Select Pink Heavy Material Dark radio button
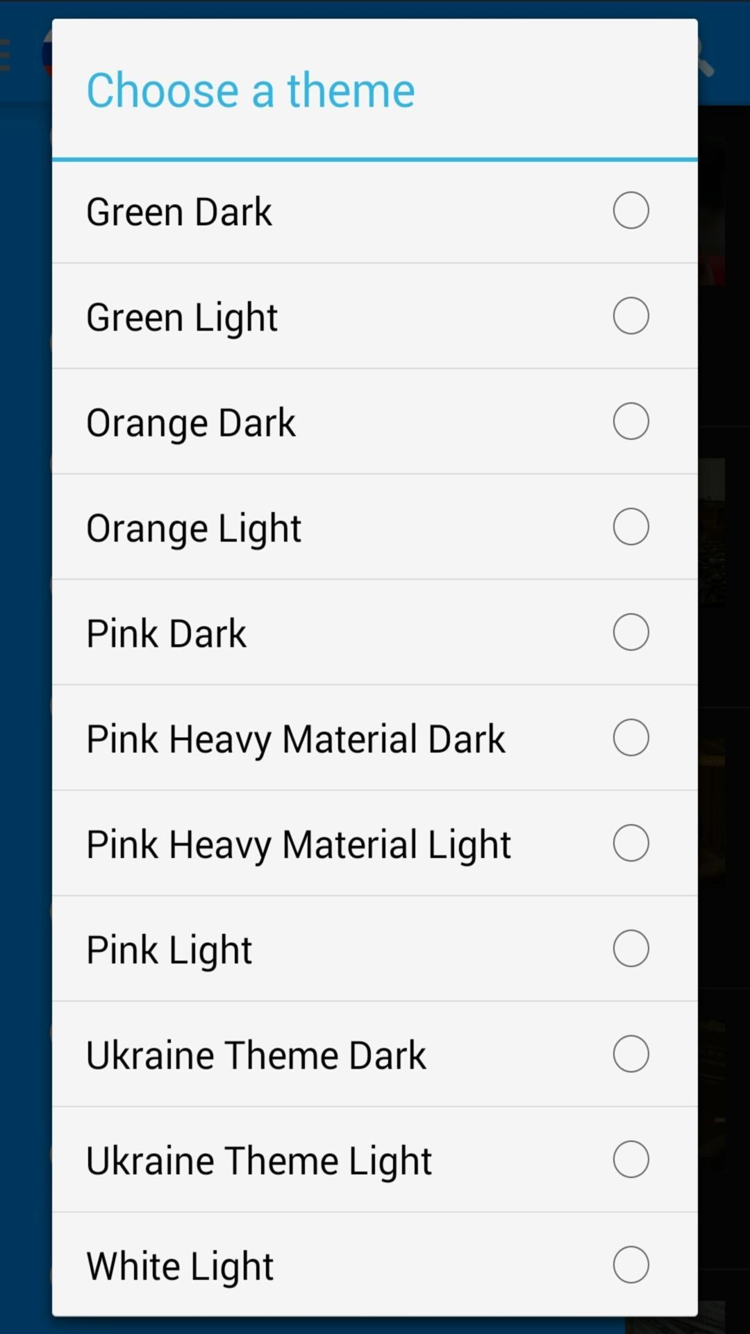Image resolution: width=750 pixels, height=1334 pixels. [631, 738]
